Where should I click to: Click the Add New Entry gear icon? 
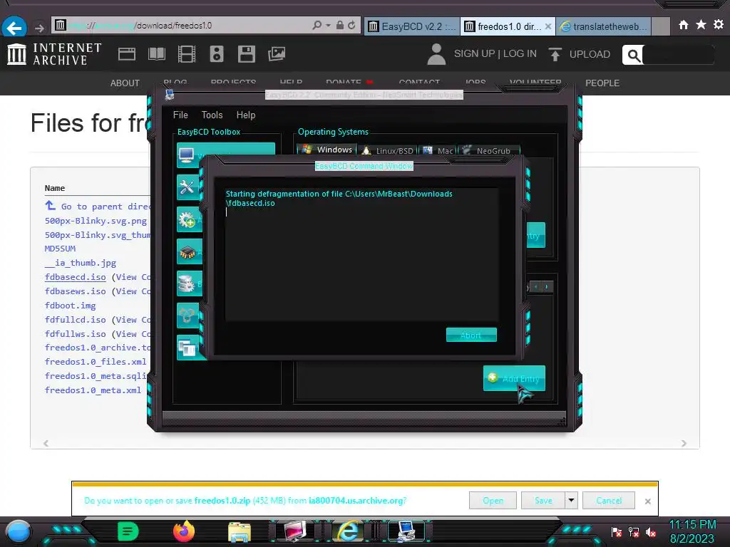click(x=187, y=219)
